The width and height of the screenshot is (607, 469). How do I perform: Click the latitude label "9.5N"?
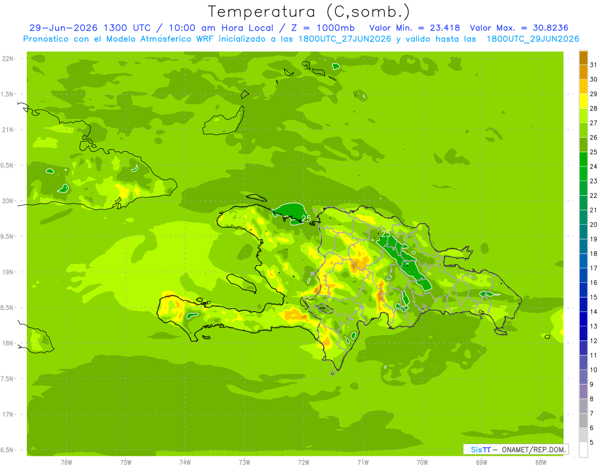tap(7, 237)
